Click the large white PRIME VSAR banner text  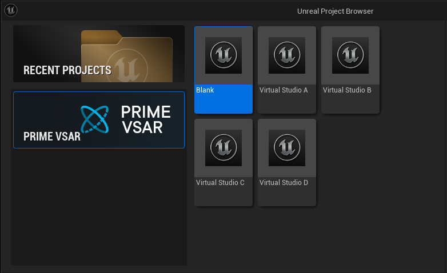[145, 119]
